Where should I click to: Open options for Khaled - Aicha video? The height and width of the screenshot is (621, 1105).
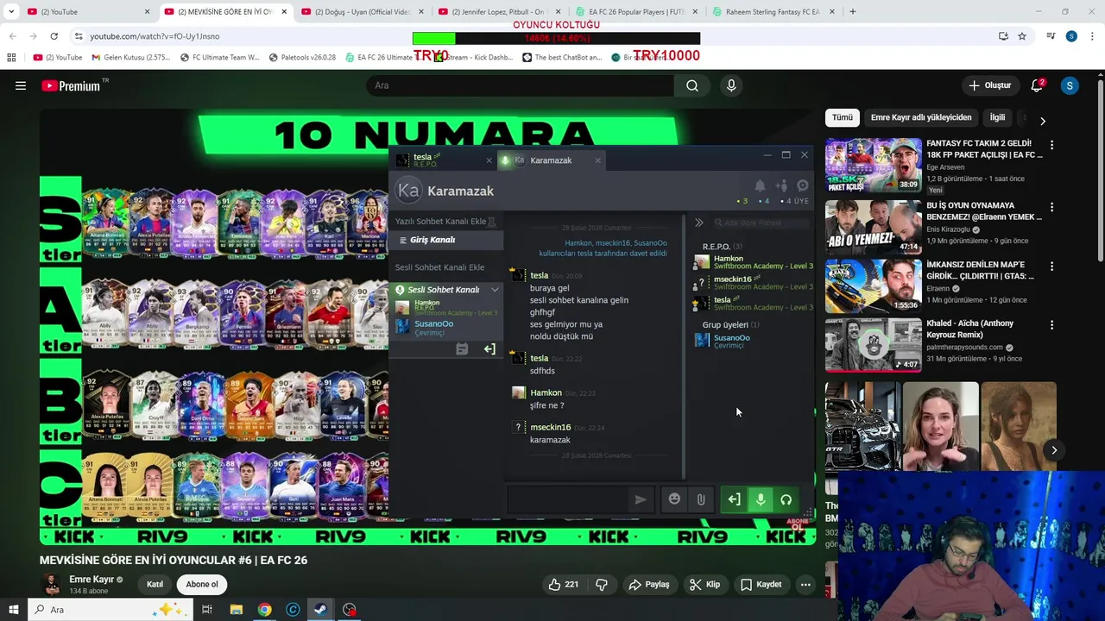pyautogui.click(x=1051, y=325)
